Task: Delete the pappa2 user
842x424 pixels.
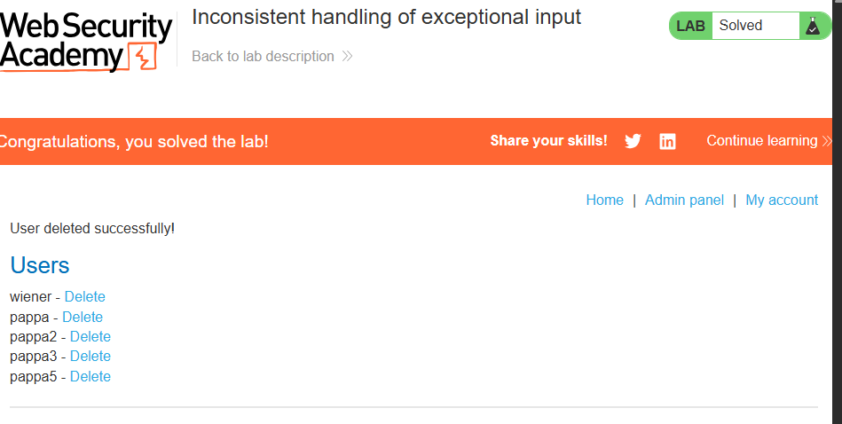Action: pos(90,336)
